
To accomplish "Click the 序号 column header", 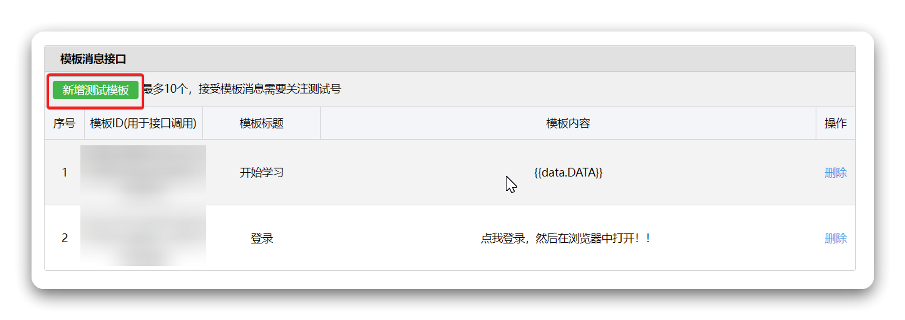I will click(64, 123).
